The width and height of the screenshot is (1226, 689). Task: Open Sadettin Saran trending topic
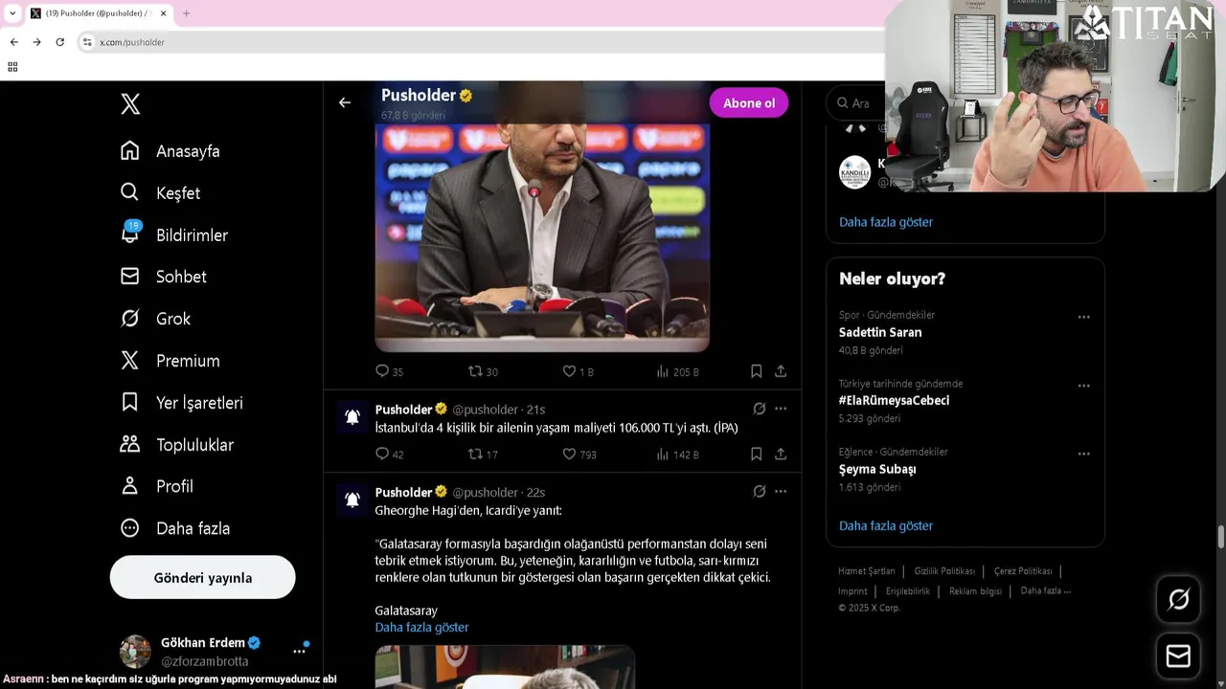(x=880, y=332)
